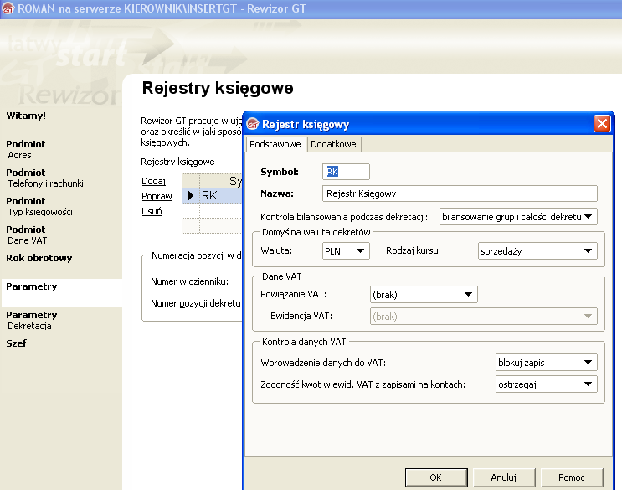Click the app icon in main title bar

[8, 8]
